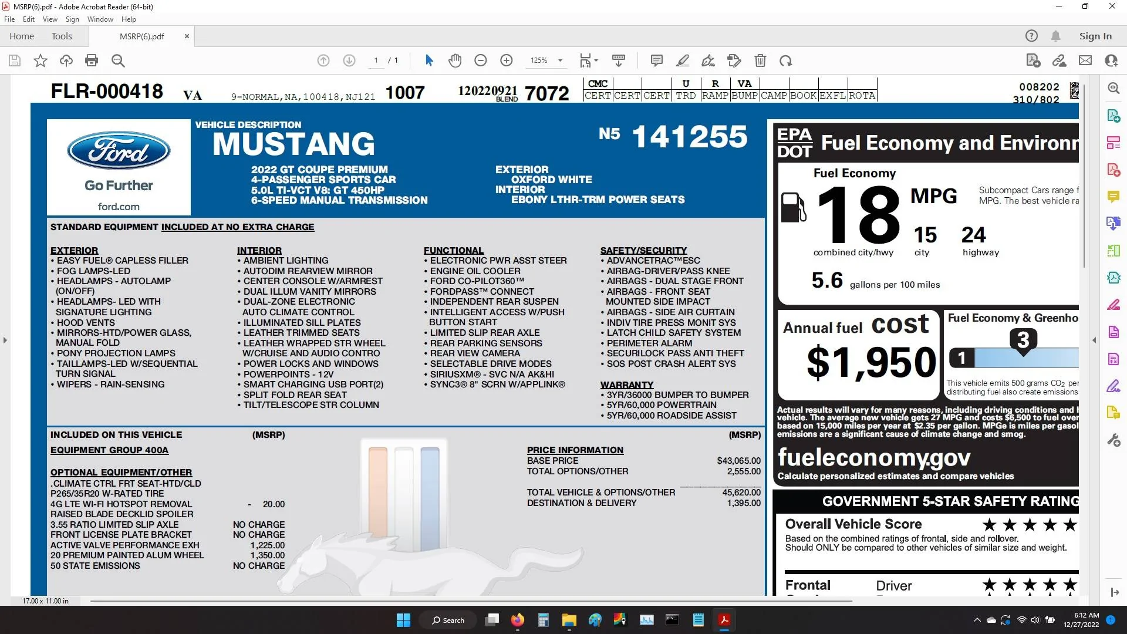Switch to the Tools tab

(62, 36)
